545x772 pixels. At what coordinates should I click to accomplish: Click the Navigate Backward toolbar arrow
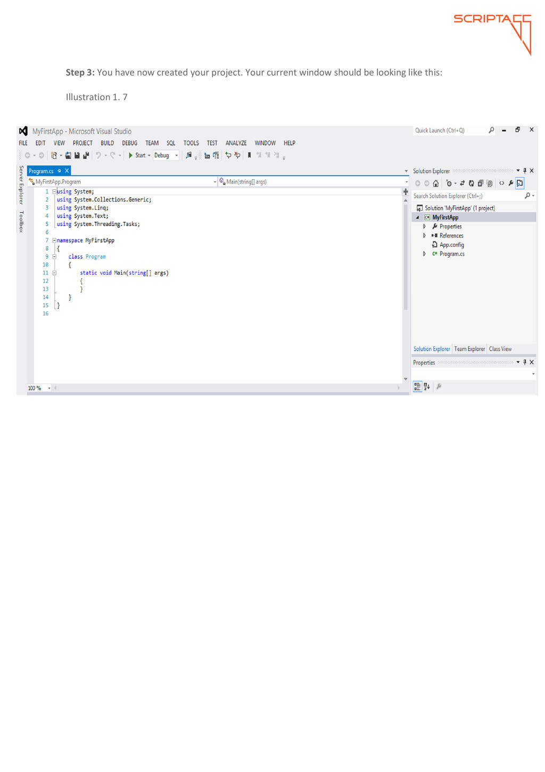coord(27,156)
